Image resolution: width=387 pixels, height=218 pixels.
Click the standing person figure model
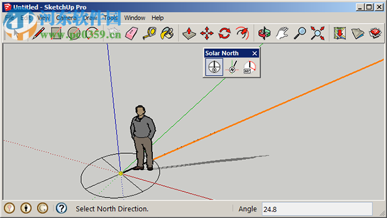point(143,138)
